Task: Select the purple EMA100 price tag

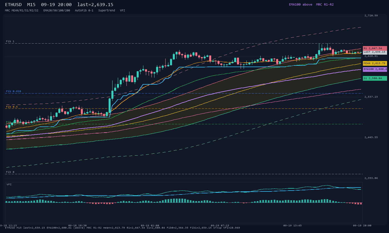Action: click(x=375, y=69)
